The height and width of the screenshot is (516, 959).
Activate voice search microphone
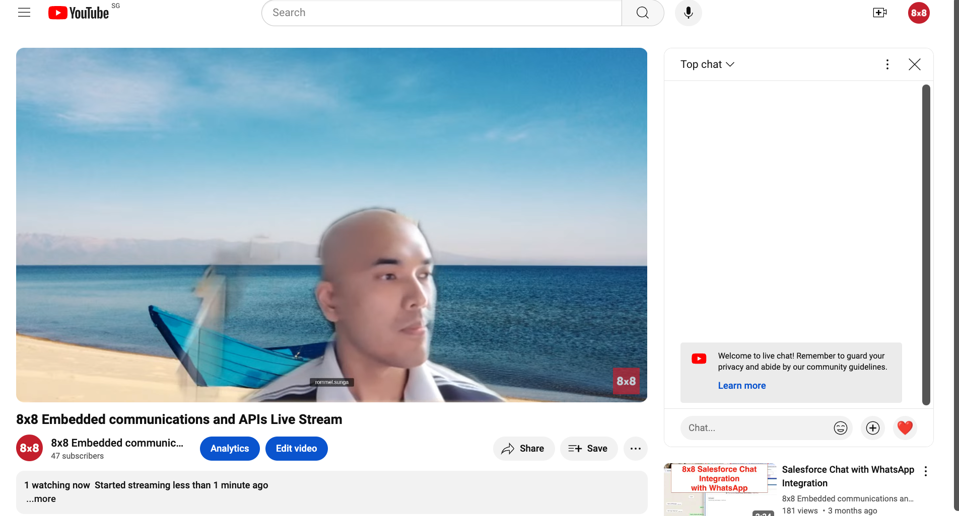click(688, 13)
